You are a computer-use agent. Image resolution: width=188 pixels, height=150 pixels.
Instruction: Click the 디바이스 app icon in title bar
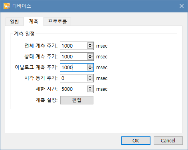[x=7, y=6]
